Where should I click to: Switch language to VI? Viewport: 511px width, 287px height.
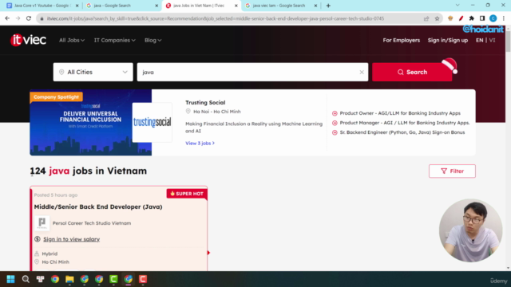tap(492, 40)
